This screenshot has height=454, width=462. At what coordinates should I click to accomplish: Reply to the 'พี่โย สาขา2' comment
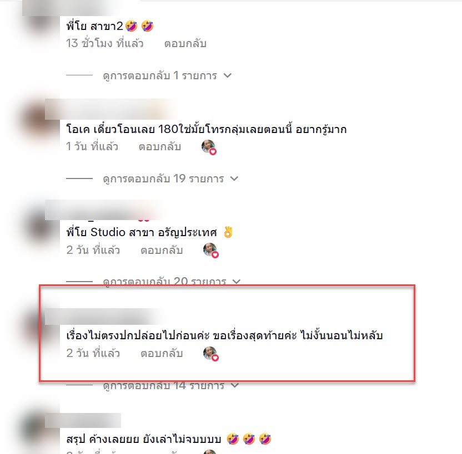[185, 44]
